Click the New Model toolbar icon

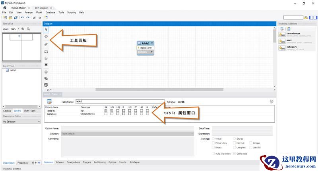[5, 17]
